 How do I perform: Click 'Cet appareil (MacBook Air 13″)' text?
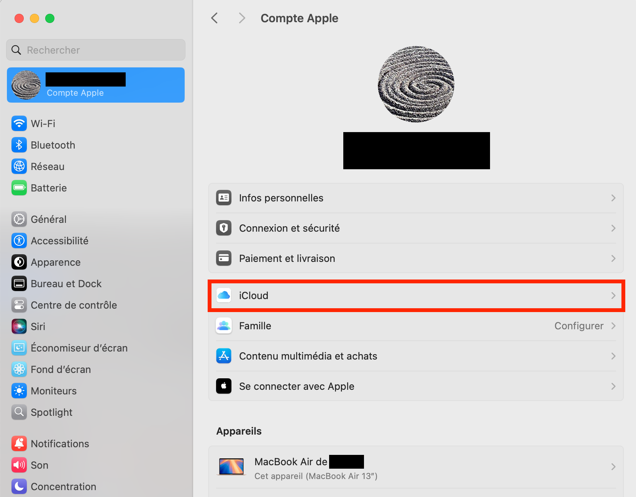click(316, 476)
